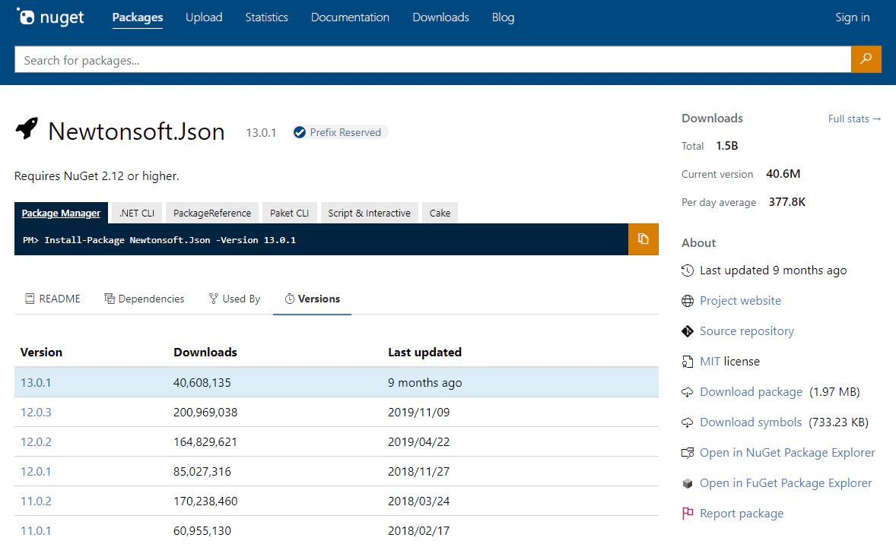The height and width of the screenshot is (544, 896).
Task: Click the git icon beside Source repository
Action: click(x=688, y=331)
